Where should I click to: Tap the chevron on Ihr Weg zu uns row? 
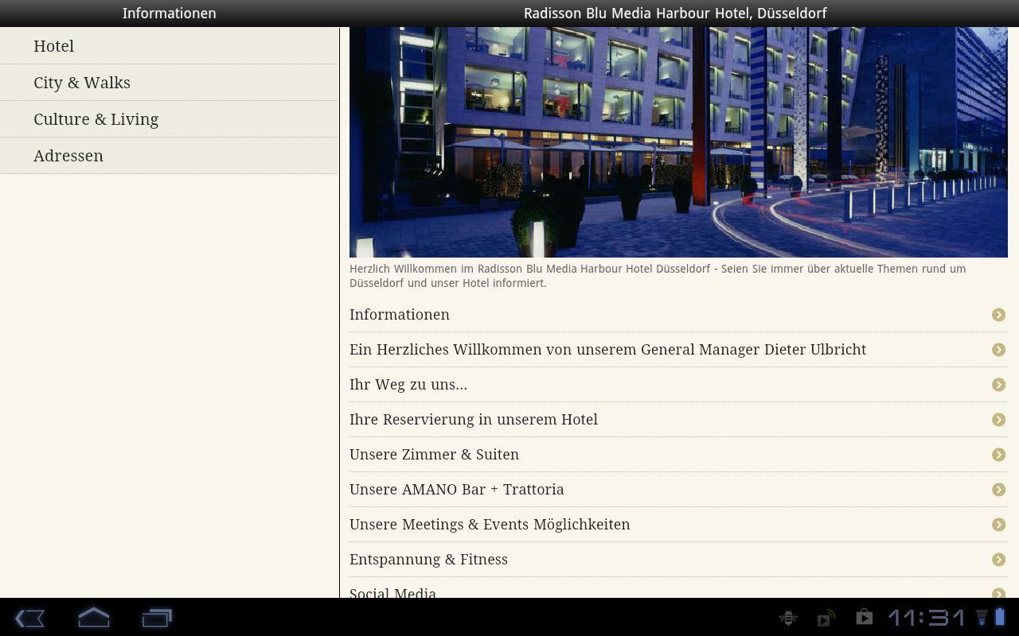[998, 385]
